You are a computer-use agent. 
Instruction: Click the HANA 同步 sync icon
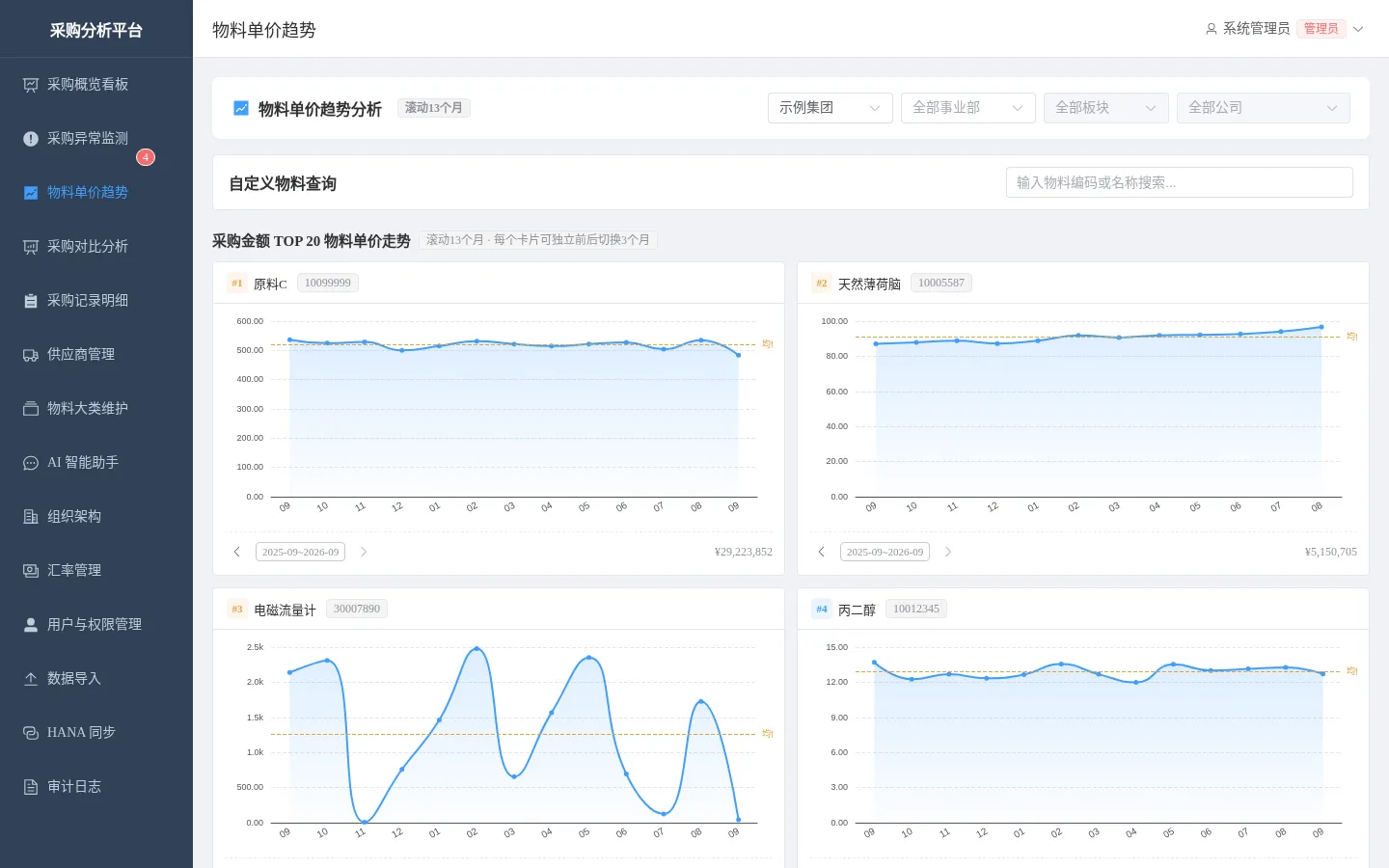tap(31, 733)
